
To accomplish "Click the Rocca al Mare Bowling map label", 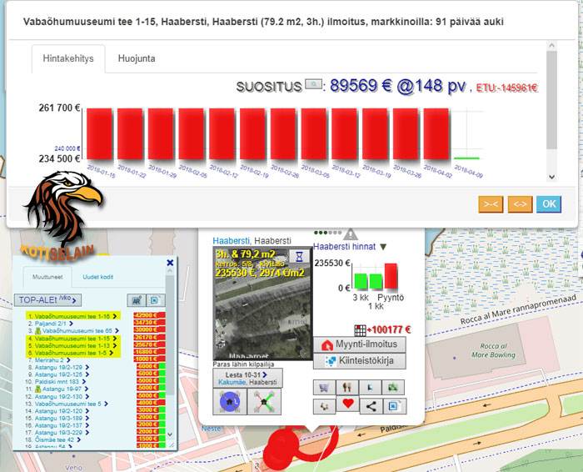I will coord(493,350).
